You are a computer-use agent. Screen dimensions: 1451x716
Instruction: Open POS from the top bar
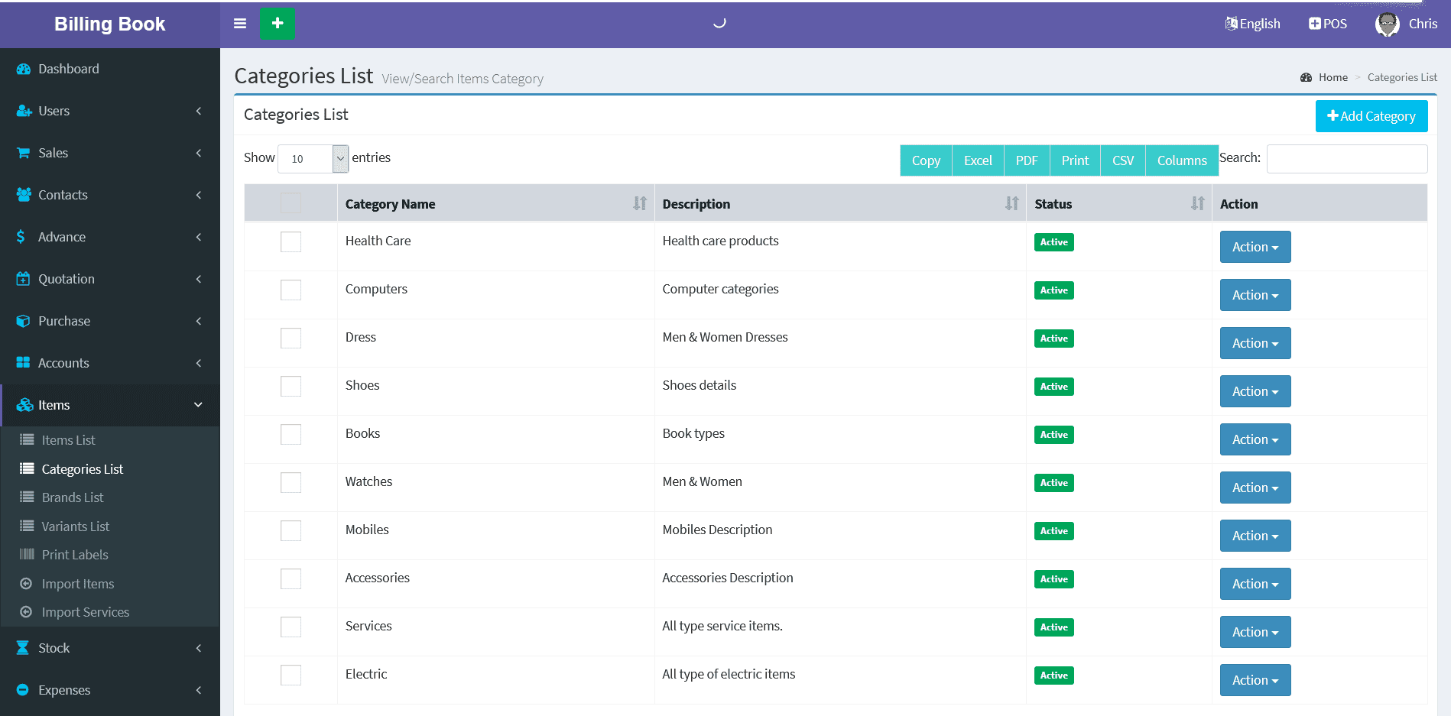point(1328,24)
